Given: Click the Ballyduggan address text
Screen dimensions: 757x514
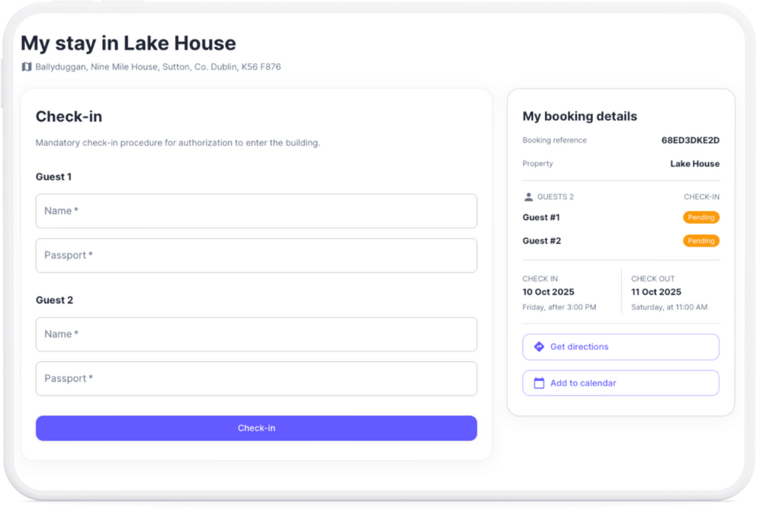Looking at the screenshot, I should tap(156, 67).
